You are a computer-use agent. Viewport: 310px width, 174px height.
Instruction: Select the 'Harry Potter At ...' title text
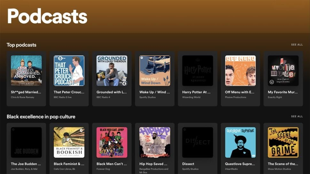point(196,92)
